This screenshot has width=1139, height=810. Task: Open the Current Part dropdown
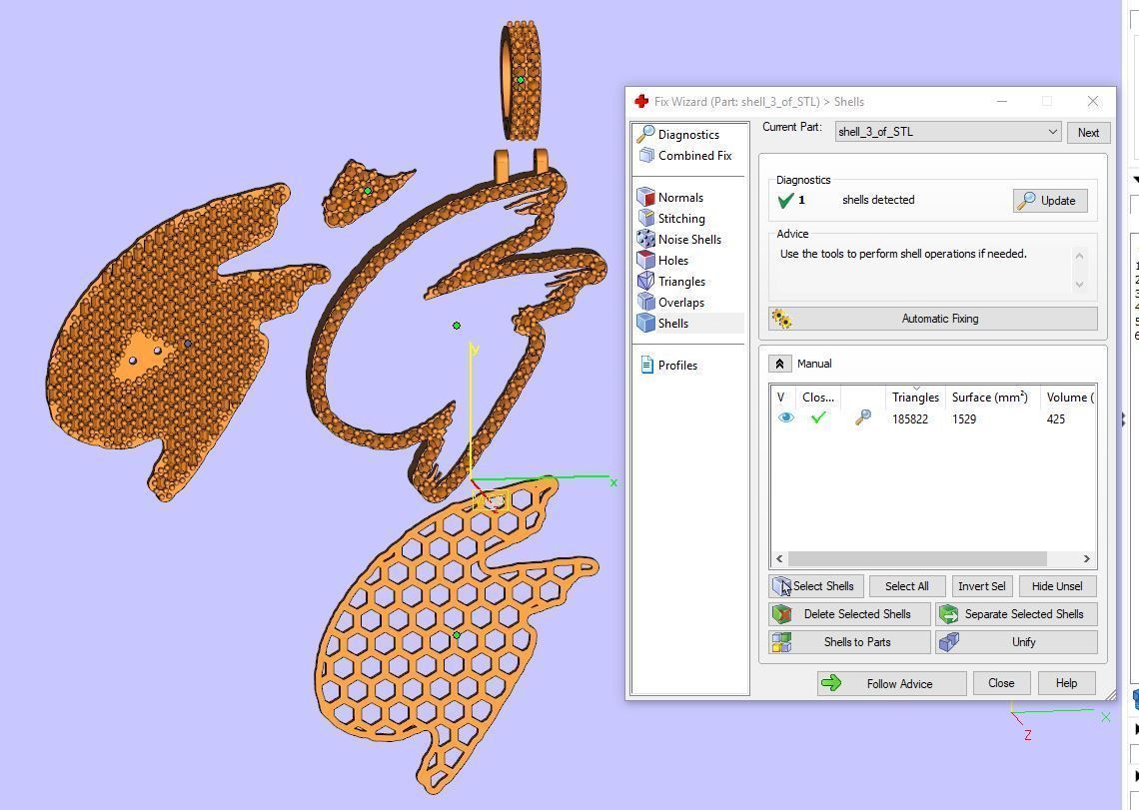point(948,132)
